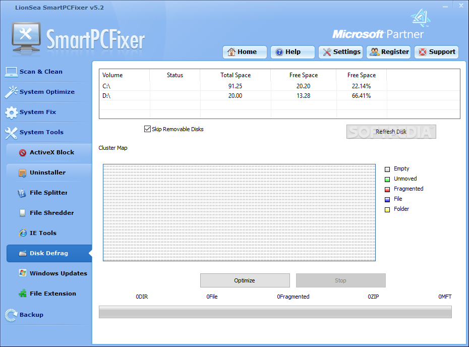Click the Optimize button
Image resolution: width=469 pixels, height=347 pixels.
pyautogui.click(x=245, y=280)
